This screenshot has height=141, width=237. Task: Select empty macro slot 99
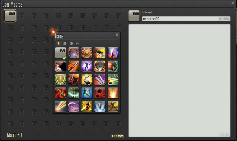[118, 124]
